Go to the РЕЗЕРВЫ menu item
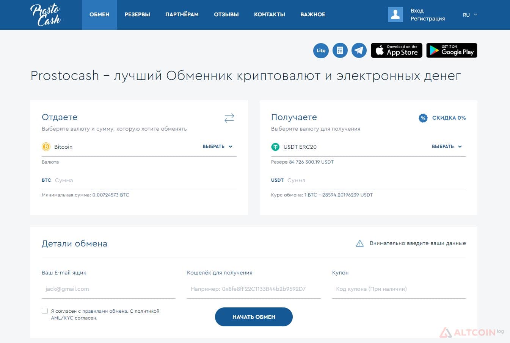This screenshot has height=343, width=510. tap(137, 15)
